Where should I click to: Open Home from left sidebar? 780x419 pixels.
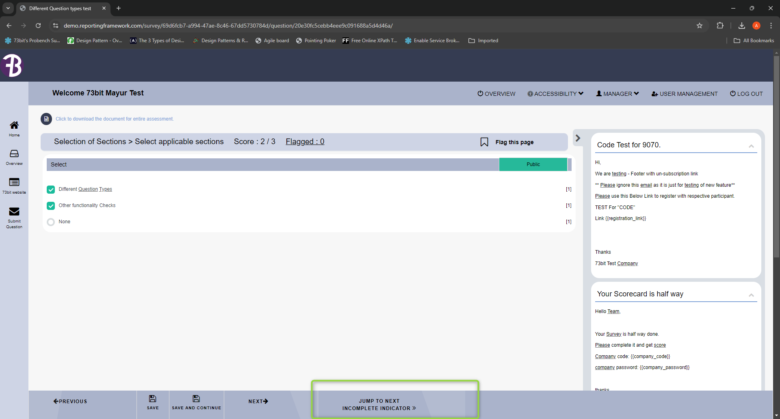tap(14, 129)
